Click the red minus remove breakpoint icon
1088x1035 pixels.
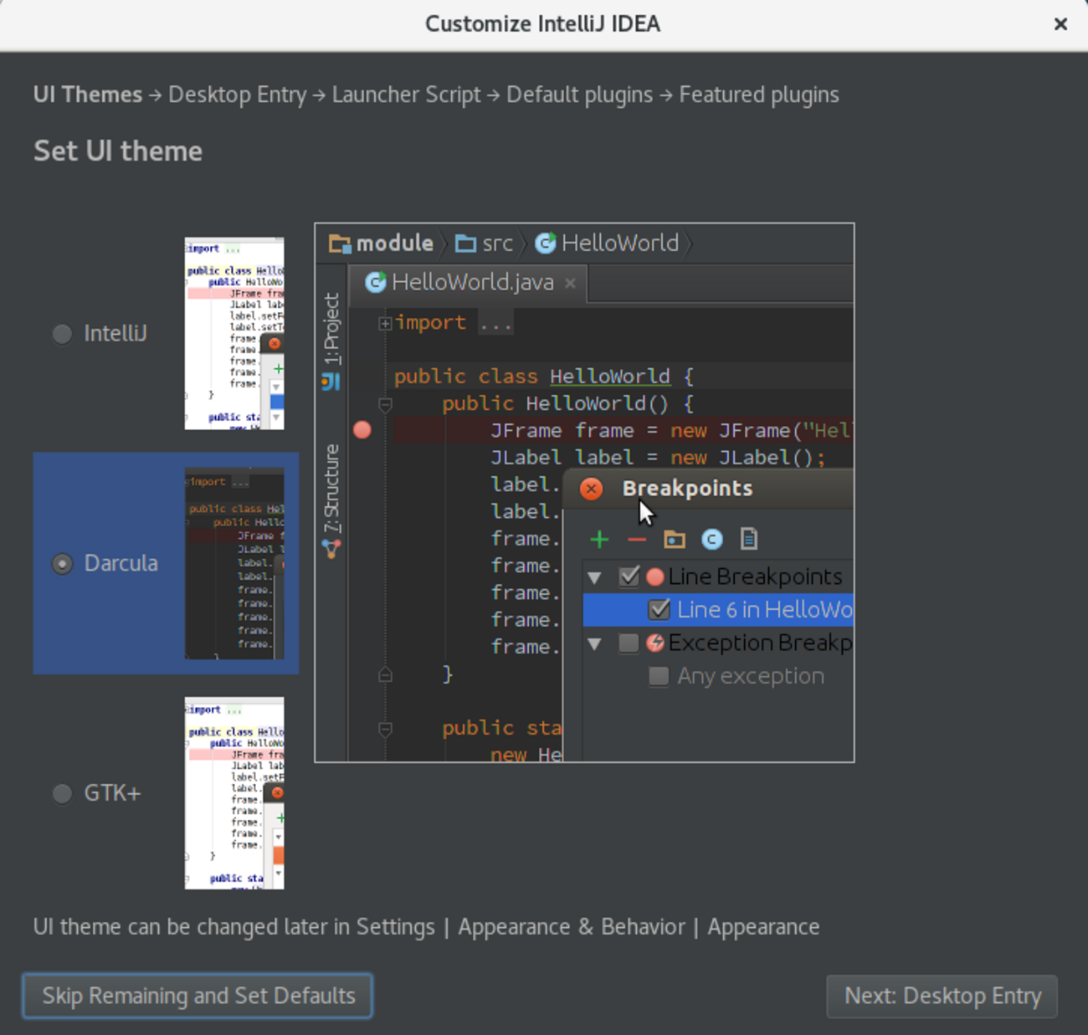click(637, 540)
